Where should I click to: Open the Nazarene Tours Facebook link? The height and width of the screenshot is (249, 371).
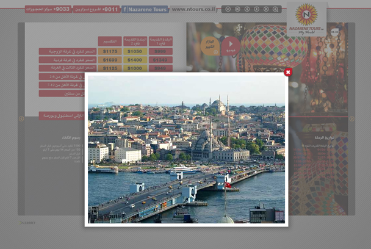pos(145,10)
